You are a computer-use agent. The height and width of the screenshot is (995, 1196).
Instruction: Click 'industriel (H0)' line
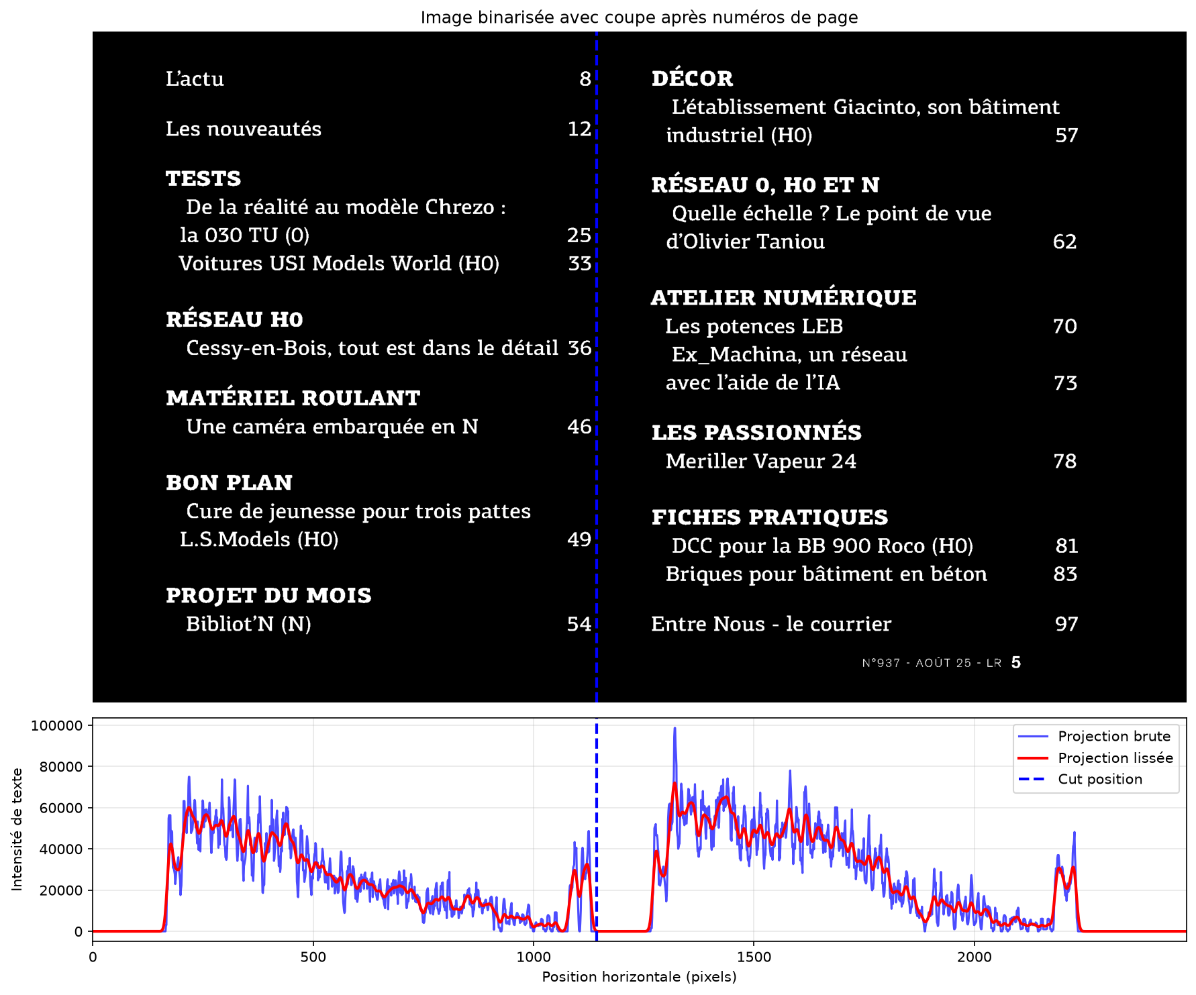point(739,136)
